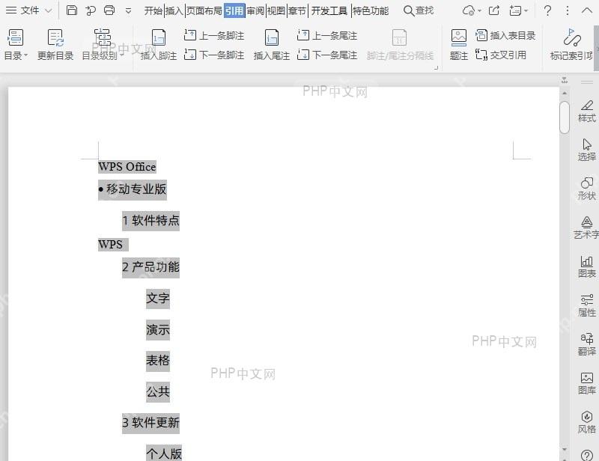This screenshot has width=599, height=461.
Task: Click the 插入表目录 button
Action: point(505,35)
